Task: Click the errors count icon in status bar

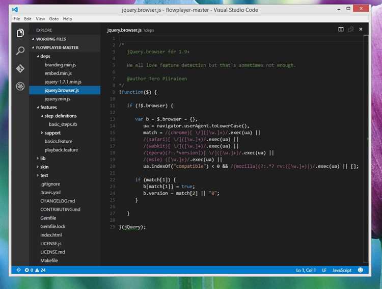Action: tap(29, 270)
